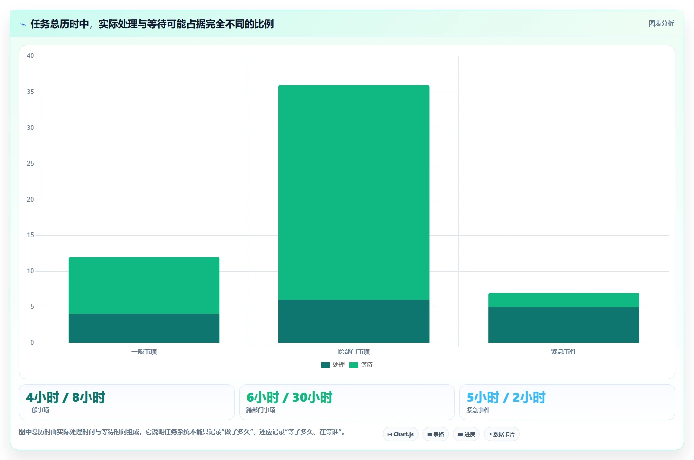This screenshot has width=694, height=460.
Task: Click the y-axis value 20
Action: pos(30,200)
